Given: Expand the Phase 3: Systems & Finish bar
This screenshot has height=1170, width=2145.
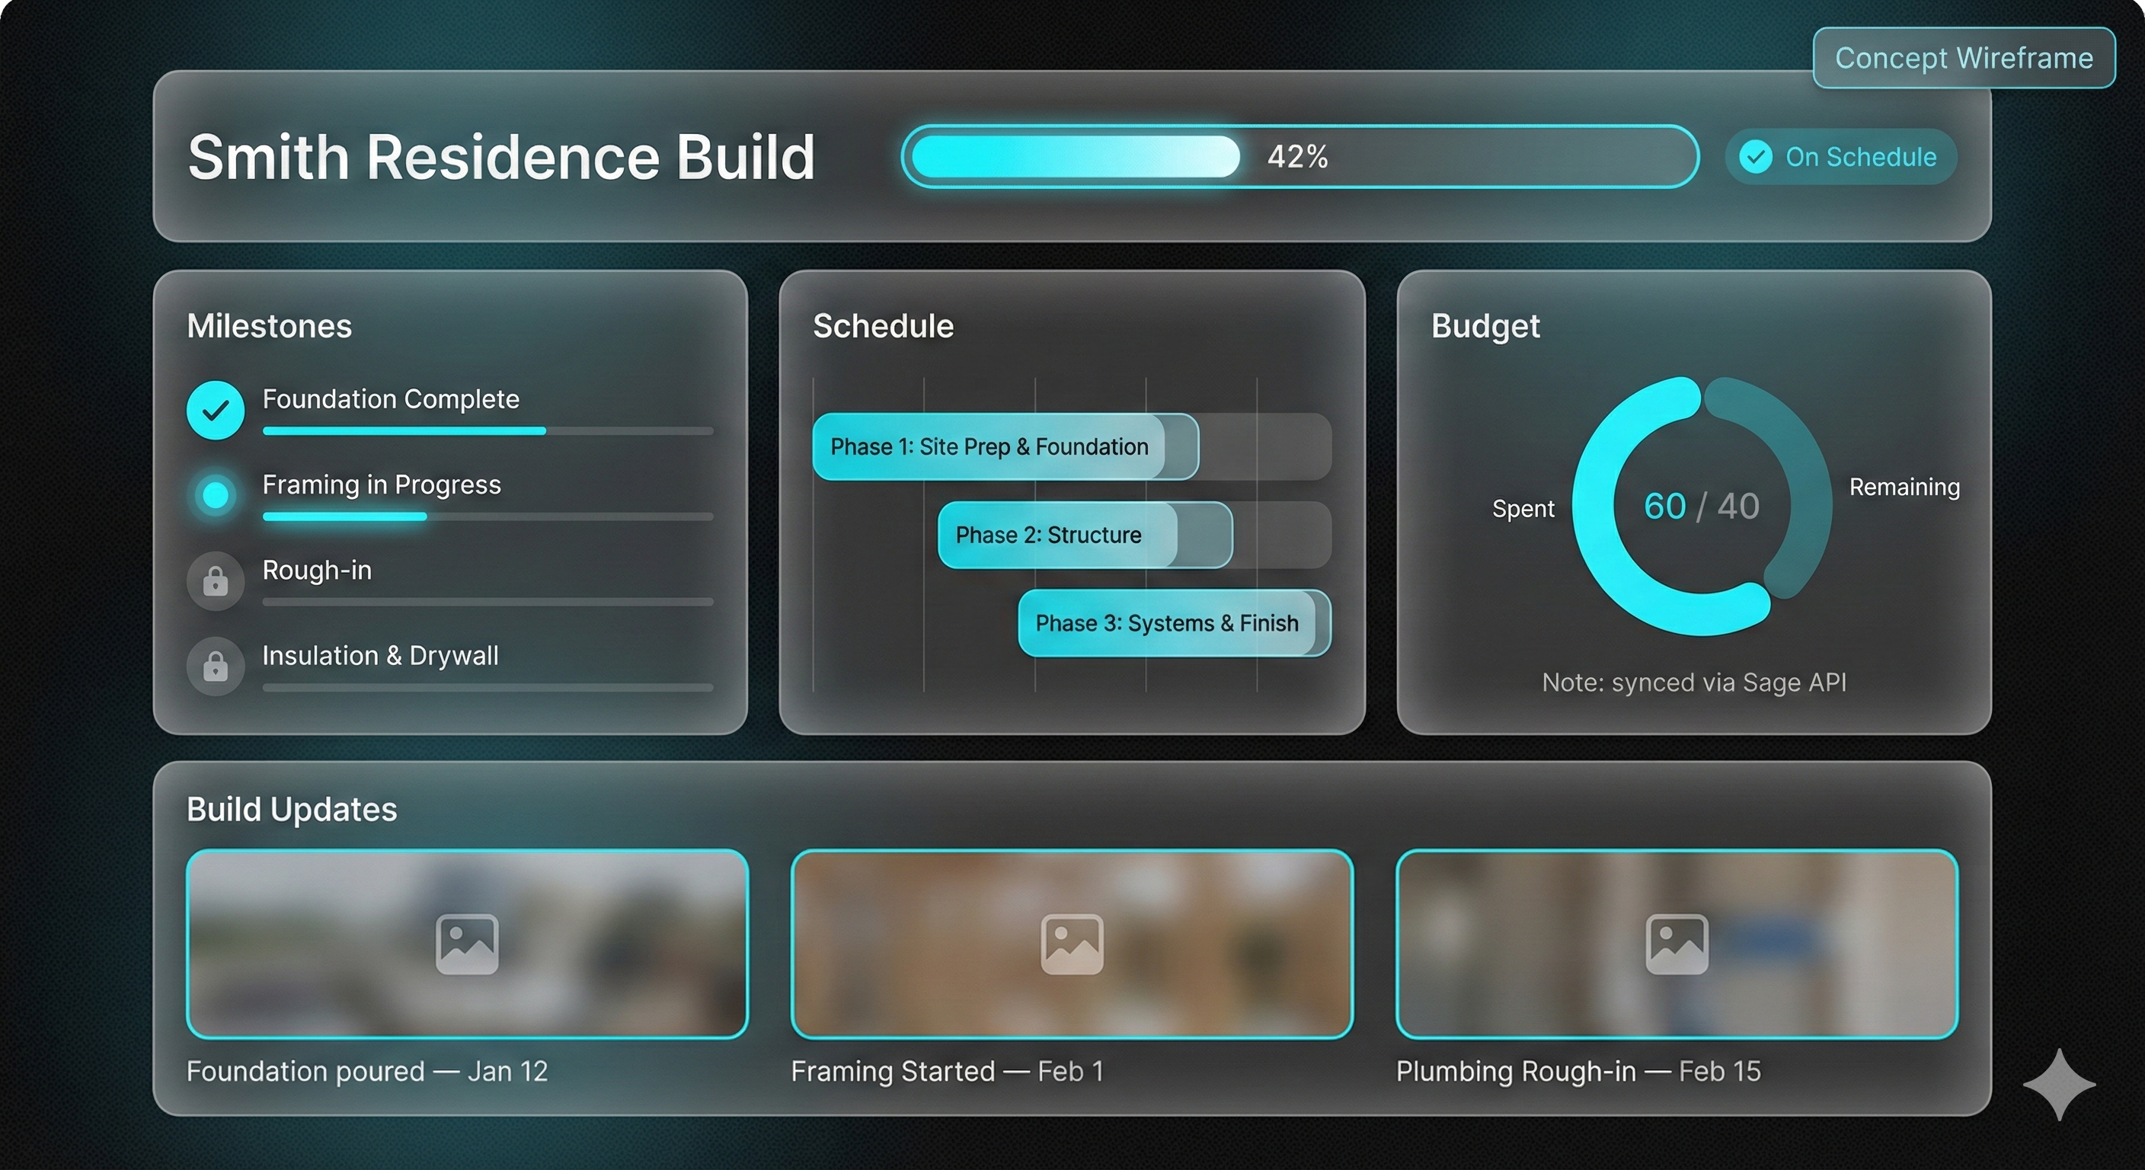Looking at the screenshot, I should (x=1168, y=623).
